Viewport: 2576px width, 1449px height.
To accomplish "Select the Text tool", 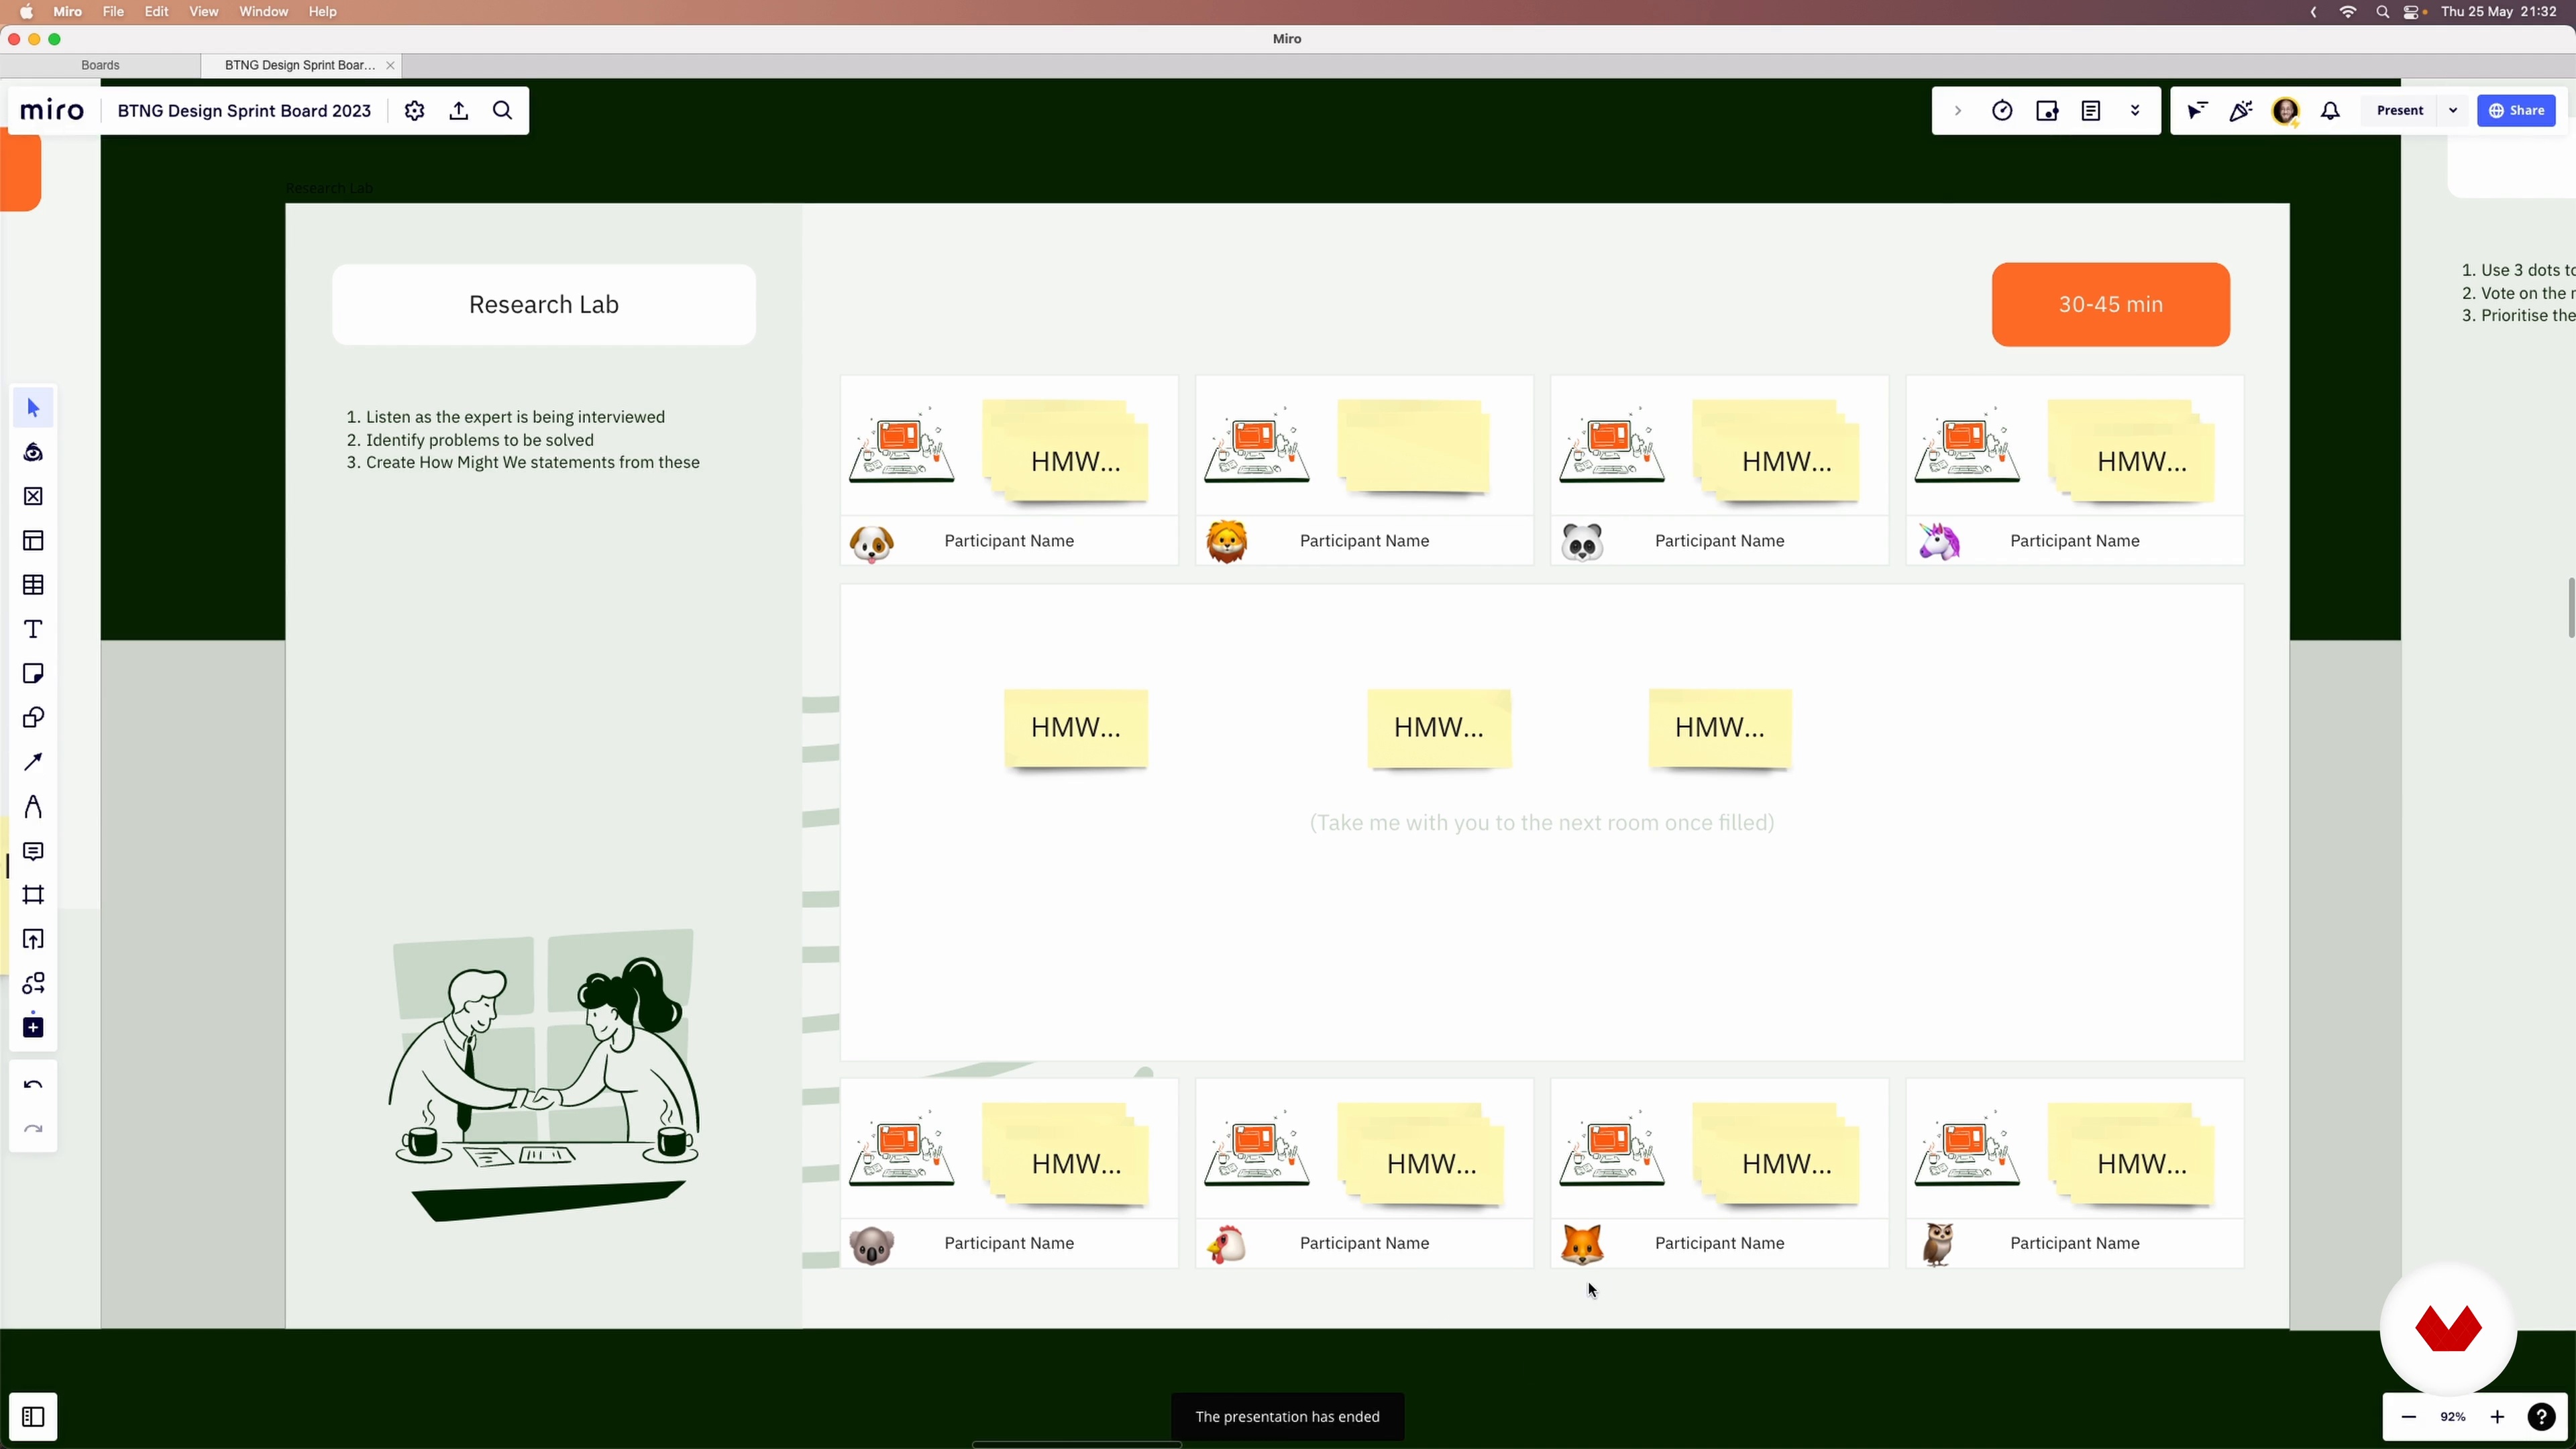I will click(33, 630).
